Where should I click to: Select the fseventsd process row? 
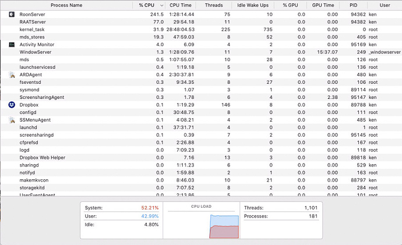[201, 82]
